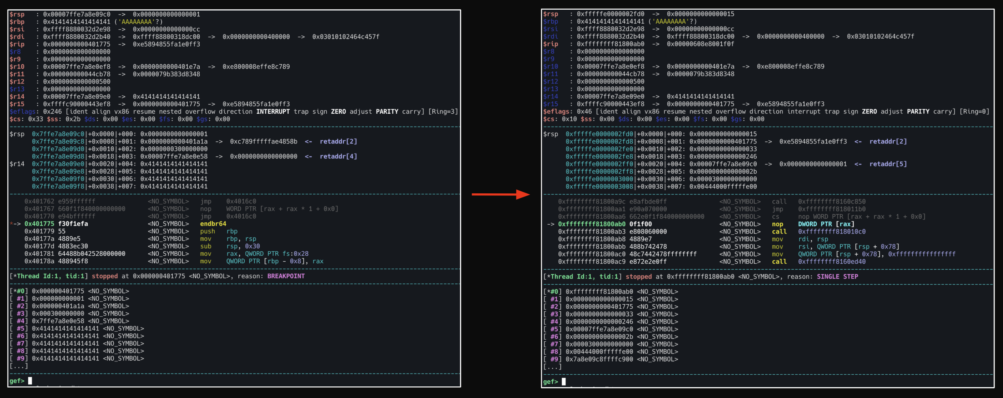Click the gef> prompt in right terminal
1003x398 pixels.
(551, 382)
